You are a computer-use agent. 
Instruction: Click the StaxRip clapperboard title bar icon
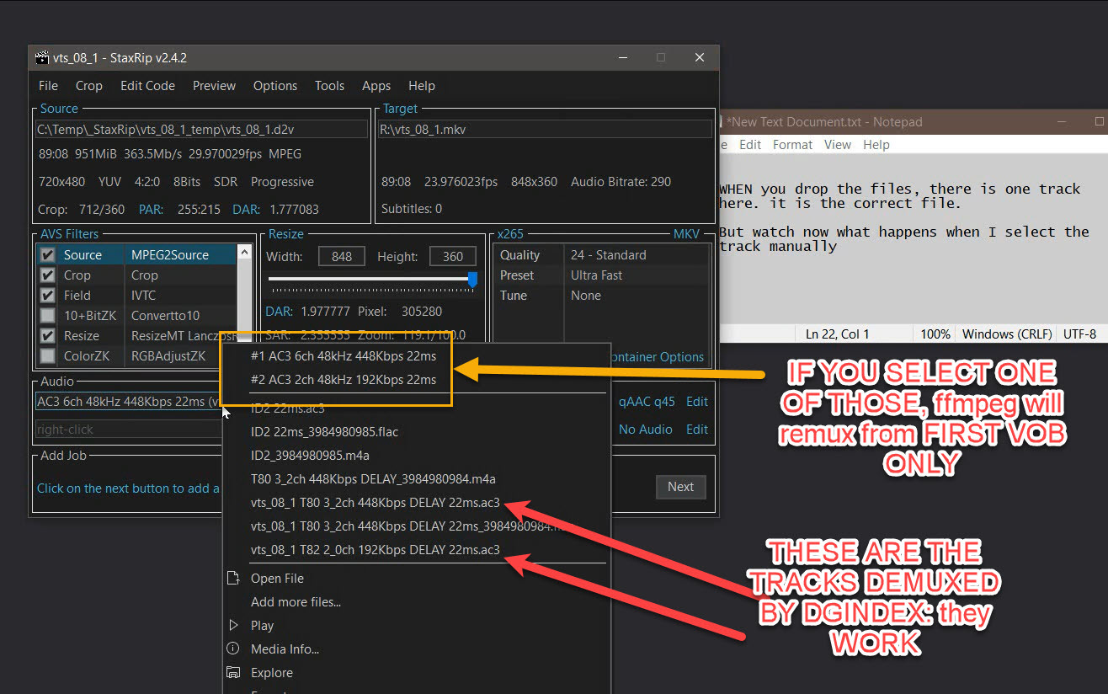42,58
